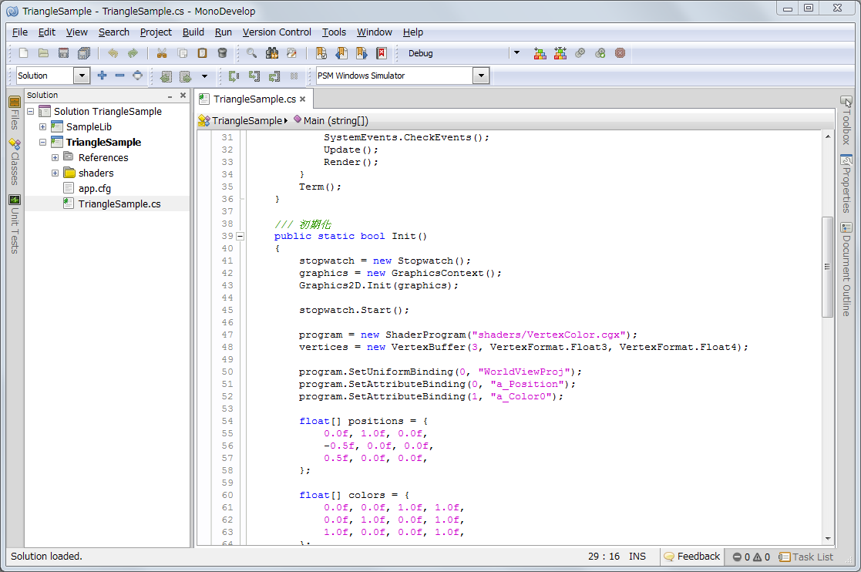Click the Toggle Bookmark icon

click(x=321, y=53)
